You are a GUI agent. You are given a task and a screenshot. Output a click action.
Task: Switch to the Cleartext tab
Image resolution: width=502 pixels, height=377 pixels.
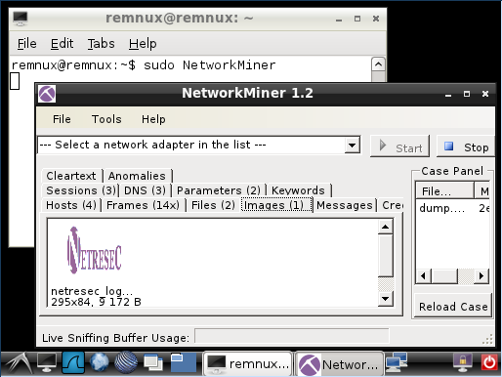click(x=71, y=176)
